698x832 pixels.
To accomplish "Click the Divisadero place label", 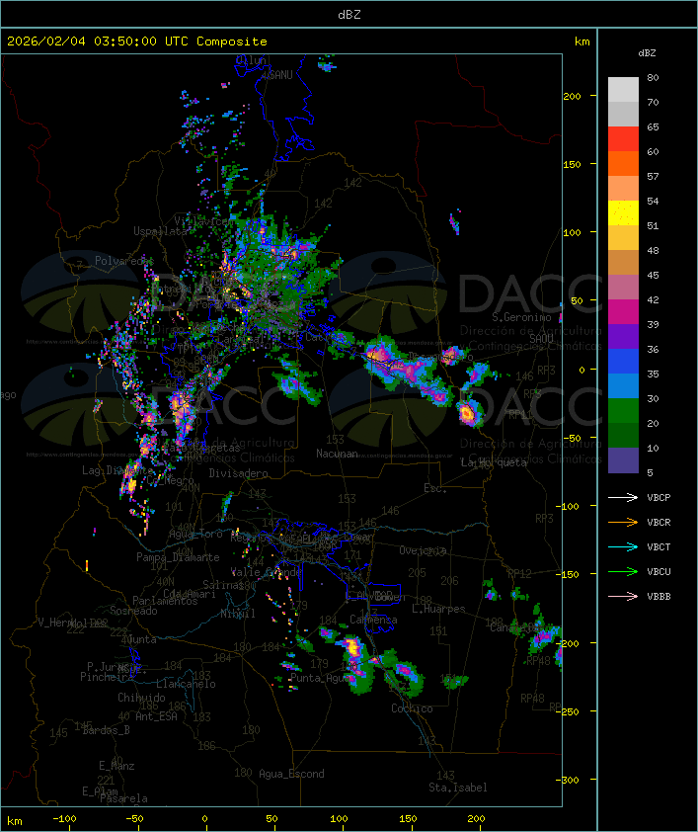I will point(239,472).
